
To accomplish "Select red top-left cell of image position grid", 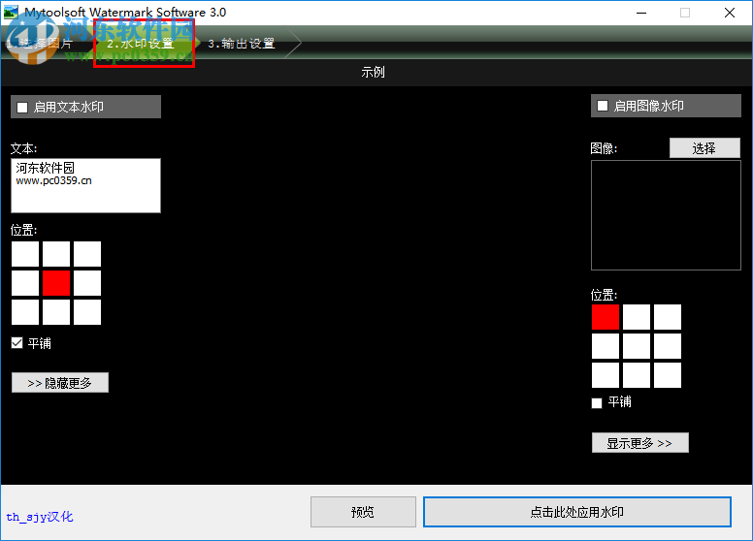I will pyautogui.click(x=606, y=317).
